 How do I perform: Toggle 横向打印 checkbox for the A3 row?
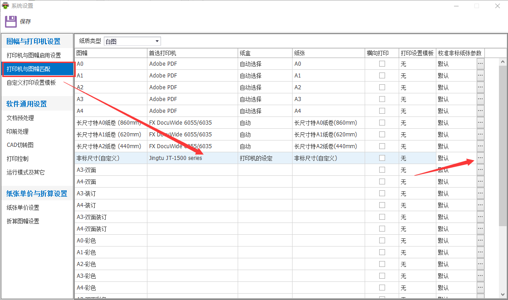pos(382,99)
